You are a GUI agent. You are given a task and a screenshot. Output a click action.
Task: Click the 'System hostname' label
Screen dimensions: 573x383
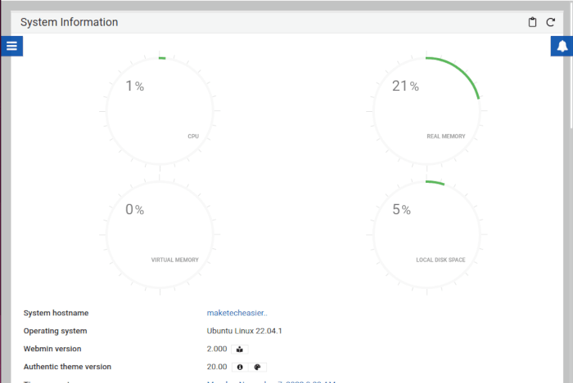pos(56,313)
